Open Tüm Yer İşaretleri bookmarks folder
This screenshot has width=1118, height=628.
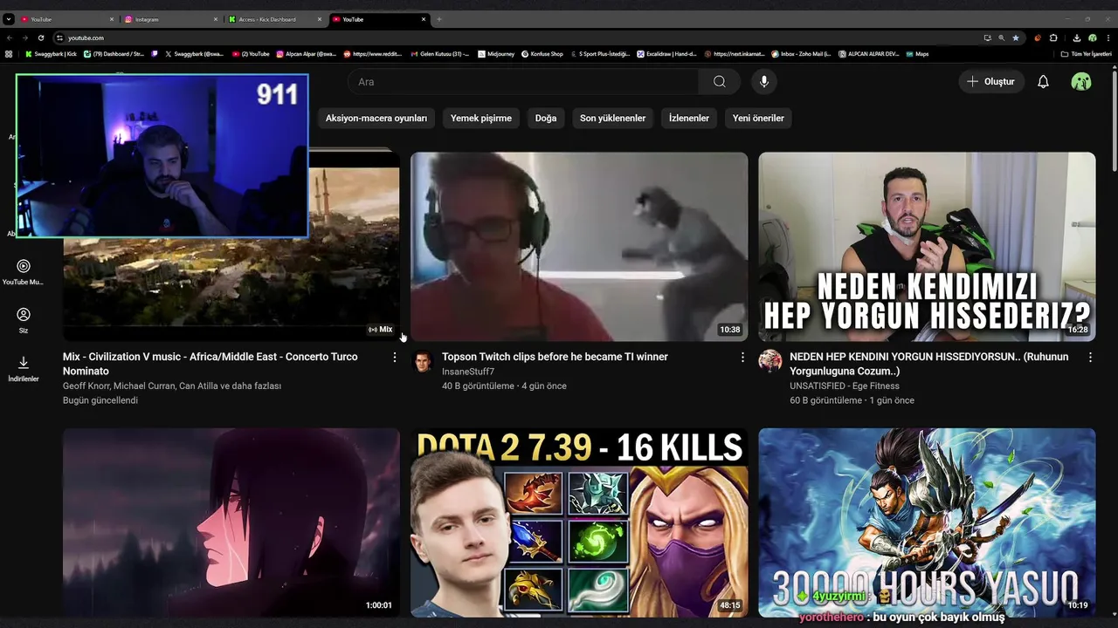[x=1086, y=54]
